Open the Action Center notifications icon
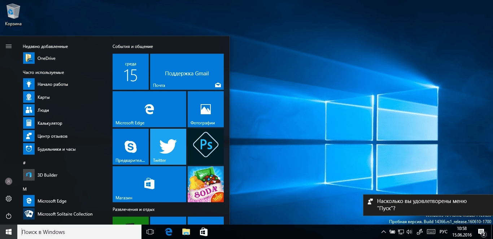The image size is (493, 239). pos(481,232)
